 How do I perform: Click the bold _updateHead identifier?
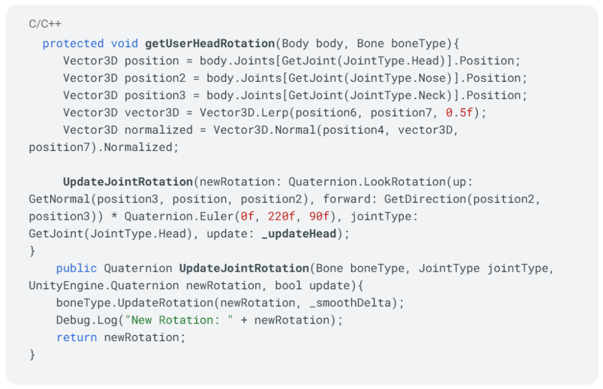click(x=299, y=233)
